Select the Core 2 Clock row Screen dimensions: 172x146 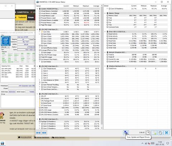[70, 41]
